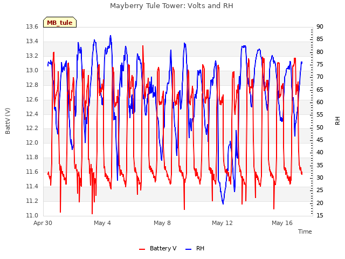Click the 12.0 left axis value
This screenshot has width=345, height=259.
32,142
